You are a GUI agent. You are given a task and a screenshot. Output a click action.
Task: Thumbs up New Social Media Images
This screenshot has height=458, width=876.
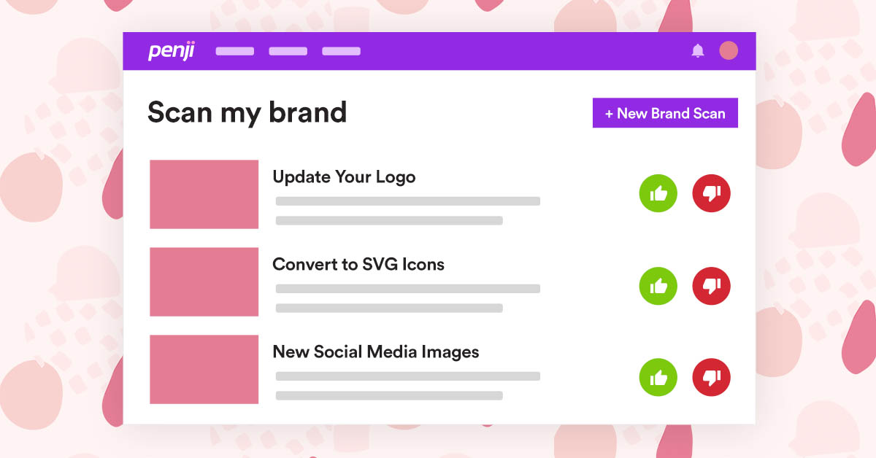point(658,378)
